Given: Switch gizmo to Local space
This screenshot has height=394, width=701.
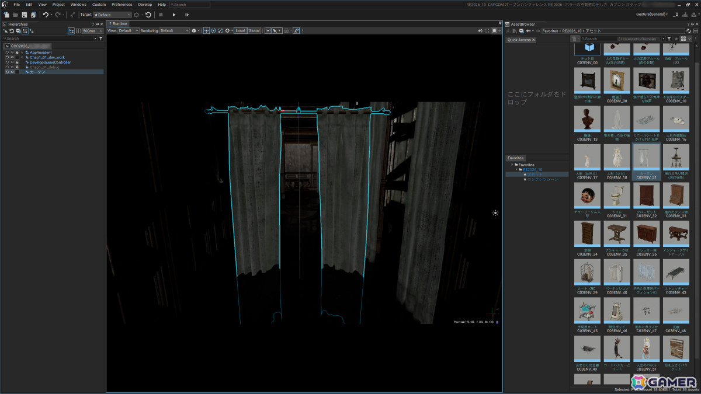Looking at the screenshot, I should [240, 30].
